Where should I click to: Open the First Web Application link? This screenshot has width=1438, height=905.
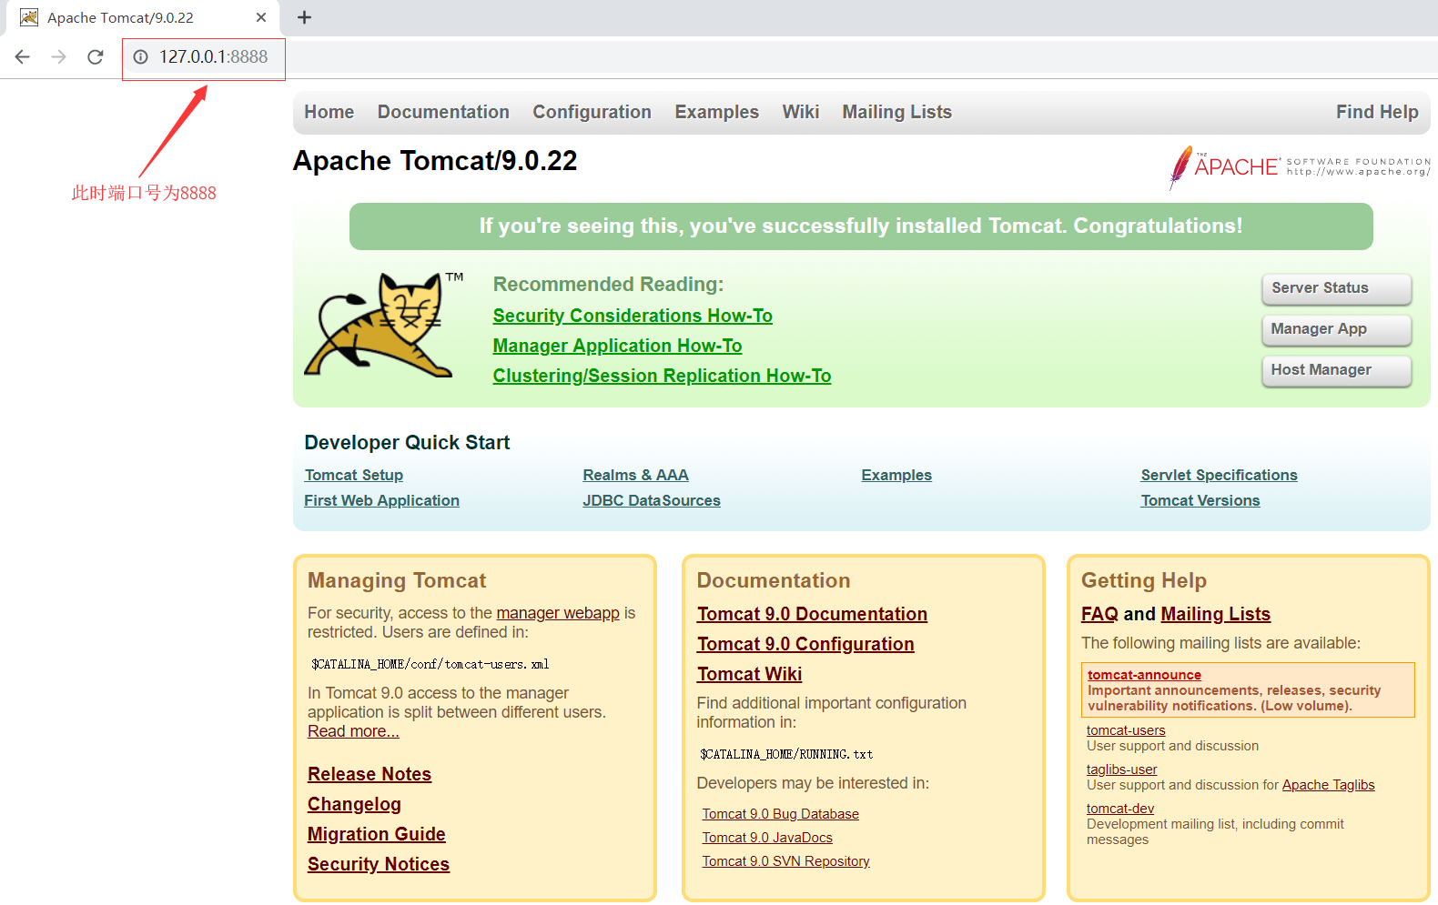[x=381, y=500]
